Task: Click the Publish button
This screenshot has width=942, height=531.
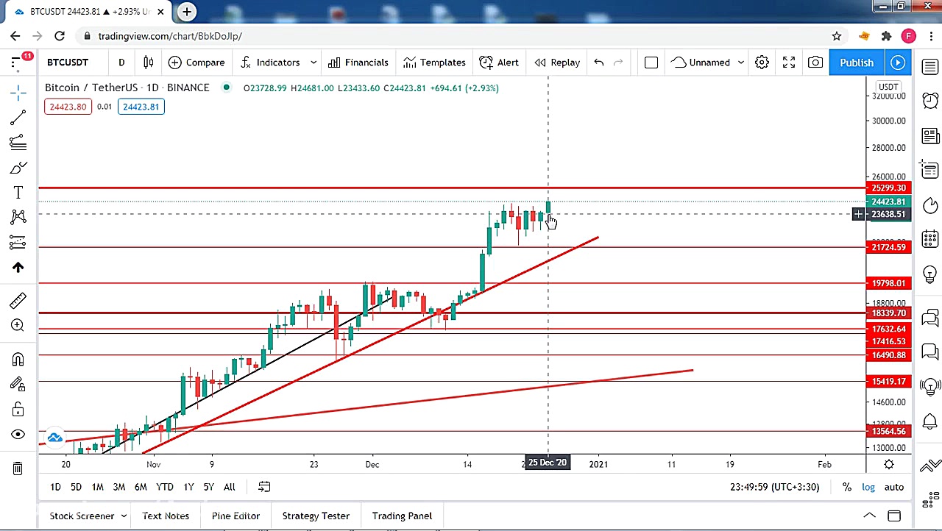Action: pos(857,63)
